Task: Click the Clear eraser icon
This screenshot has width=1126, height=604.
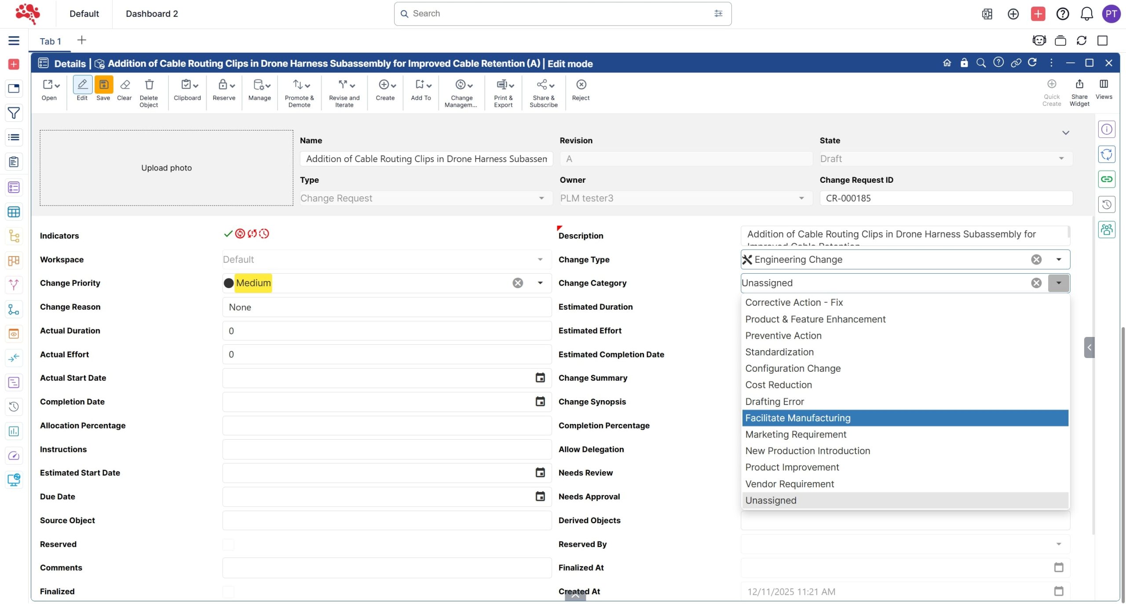Action: click(124, 85)
